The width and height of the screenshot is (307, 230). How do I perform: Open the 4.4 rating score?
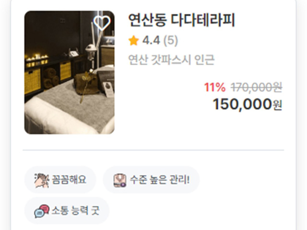(x=151, y=40)
